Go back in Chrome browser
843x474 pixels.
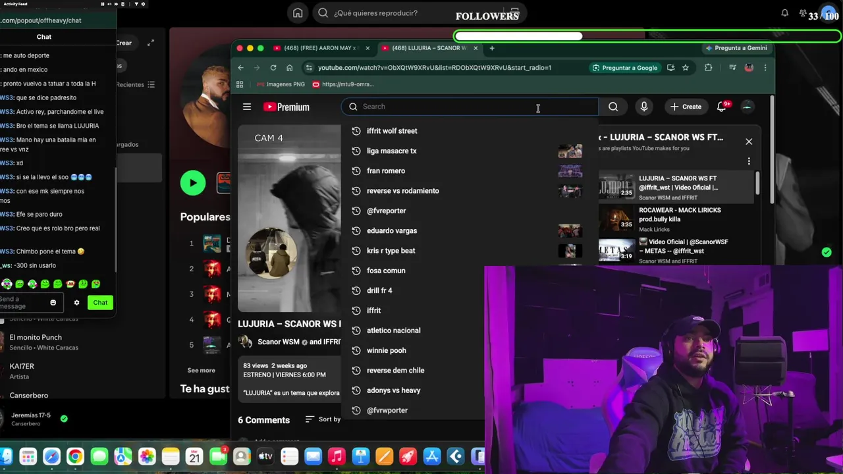coord(240,68)
